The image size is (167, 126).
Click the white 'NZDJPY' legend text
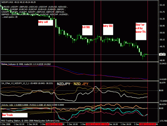click(64, 84)
